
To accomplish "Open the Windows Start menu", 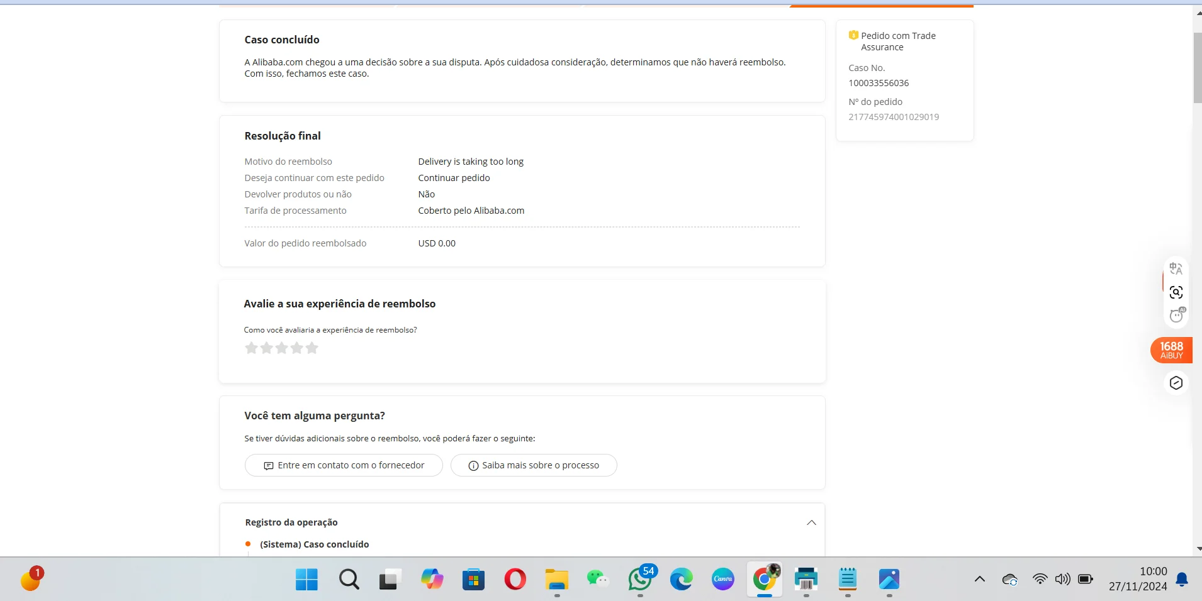I will (306, 579).
